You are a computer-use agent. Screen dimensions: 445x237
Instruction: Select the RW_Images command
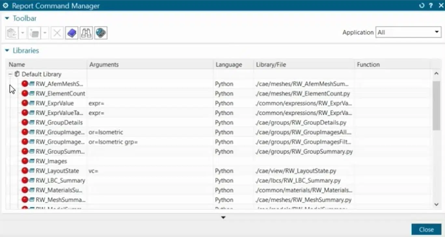tap(51, 161)
